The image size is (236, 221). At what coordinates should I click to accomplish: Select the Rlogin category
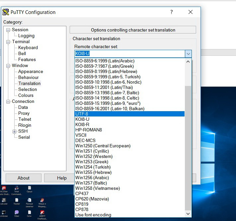(25, 125)
